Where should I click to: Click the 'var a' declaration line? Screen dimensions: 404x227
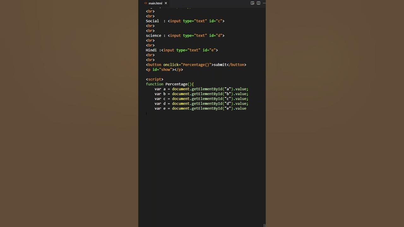tap(201, 89)
